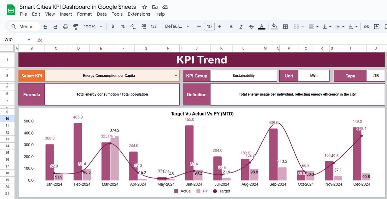The height and width of the screenshot is (199, 387).
Task: Open the 100% zoom dropdown
Action: click(x=93, y=27)
